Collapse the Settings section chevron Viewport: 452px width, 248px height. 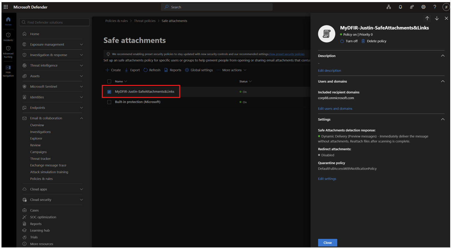[443, 119]
